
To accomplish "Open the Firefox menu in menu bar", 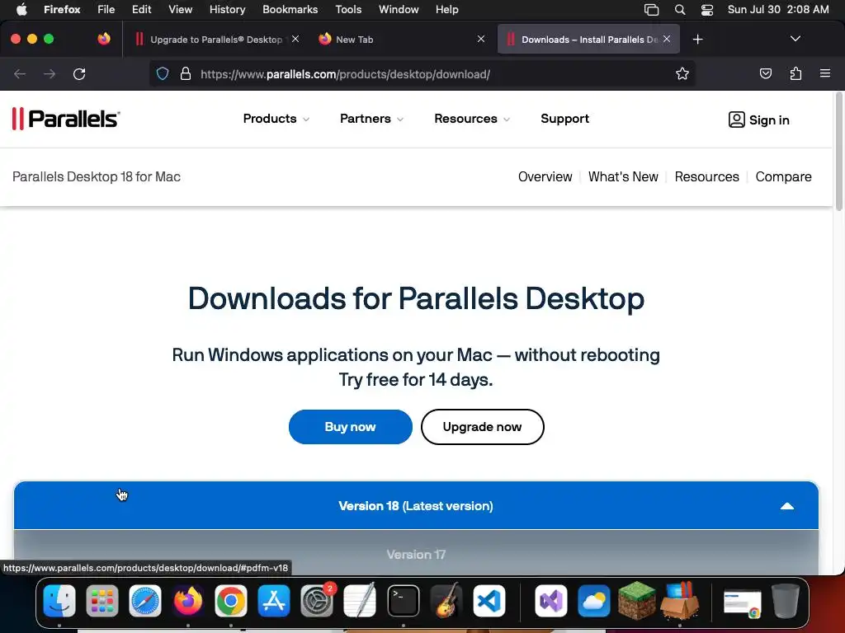I will 62,9.
